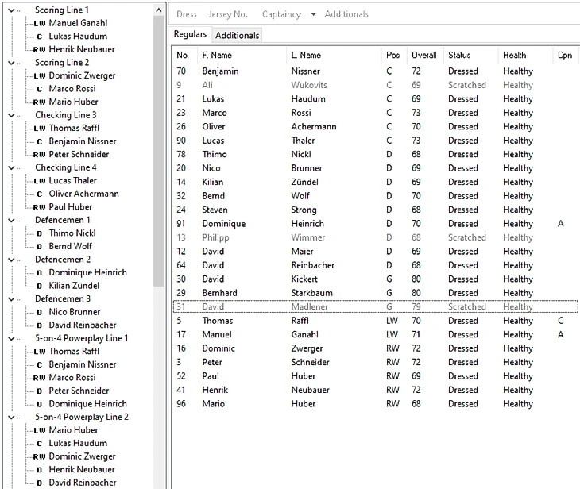Screen dimensions: 580x489
Task: Click the Jersey No. toolbar button
Action: click(x=228, y=14)
